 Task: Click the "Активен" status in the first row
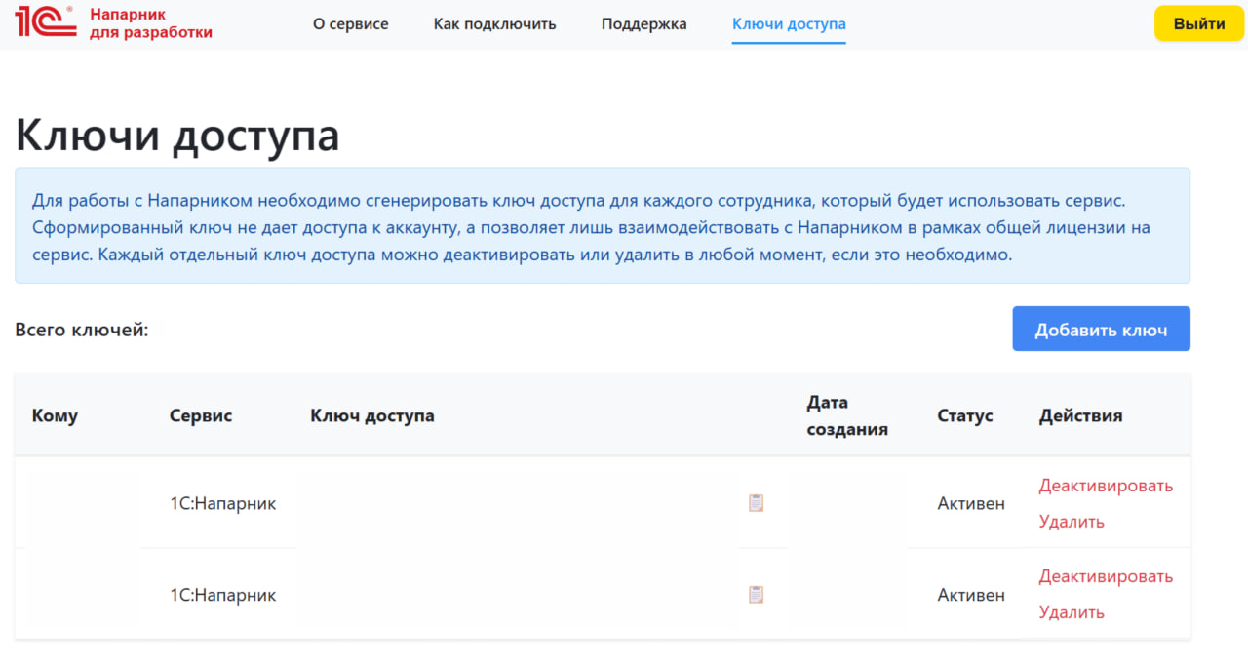point(971,504)
